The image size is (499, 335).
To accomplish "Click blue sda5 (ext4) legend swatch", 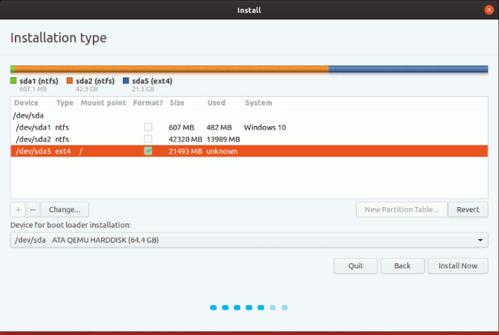I will [x=126, y=81].
